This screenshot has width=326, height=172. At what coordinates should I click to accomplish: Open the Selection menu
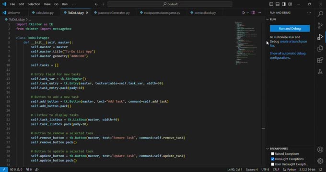34,4
